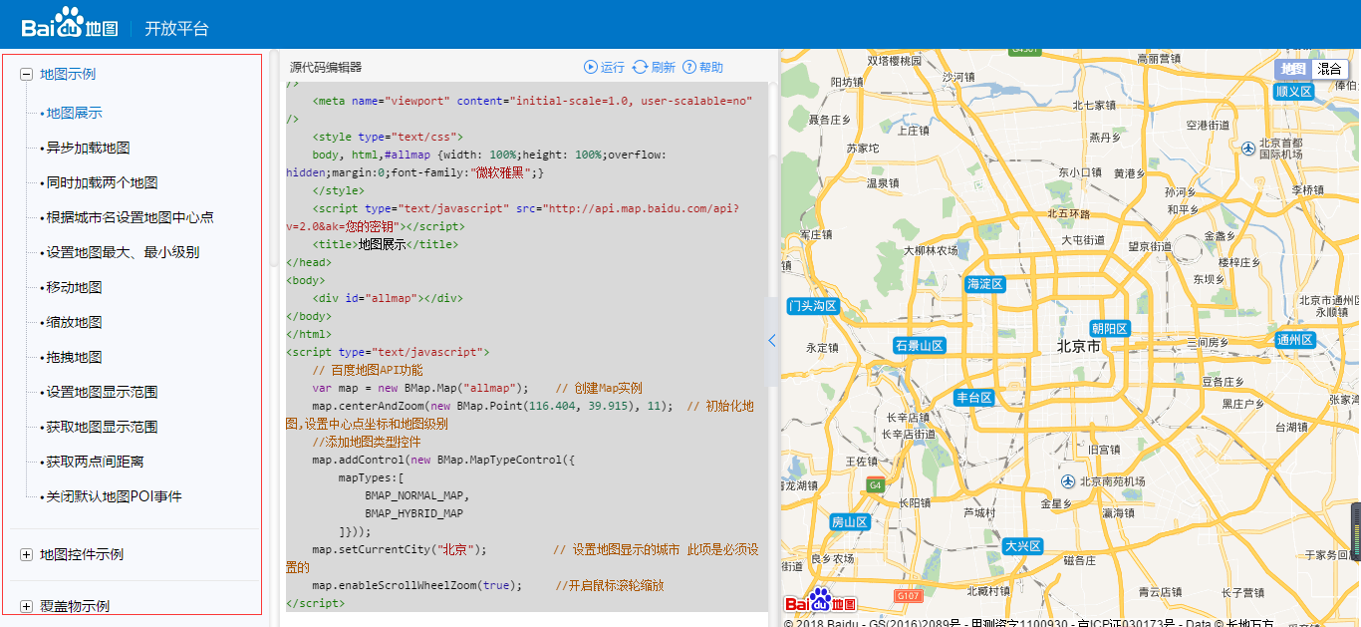Click the 大兴区 district label
1361x627 pixels.
[x=1022, y=546]
